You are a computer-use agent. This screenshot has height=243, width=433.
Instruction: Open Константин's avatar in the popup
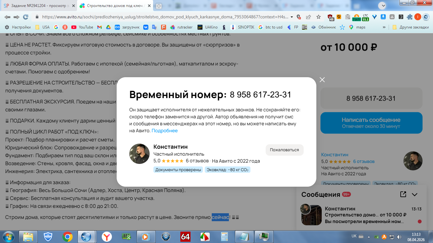click(x=139, y=154)
